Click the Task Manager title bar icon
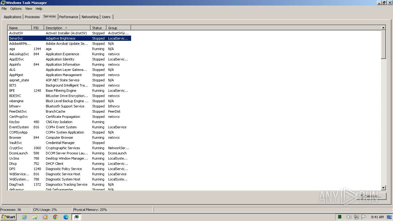Viewport: 393px width, 221px height. pos(3,3)
